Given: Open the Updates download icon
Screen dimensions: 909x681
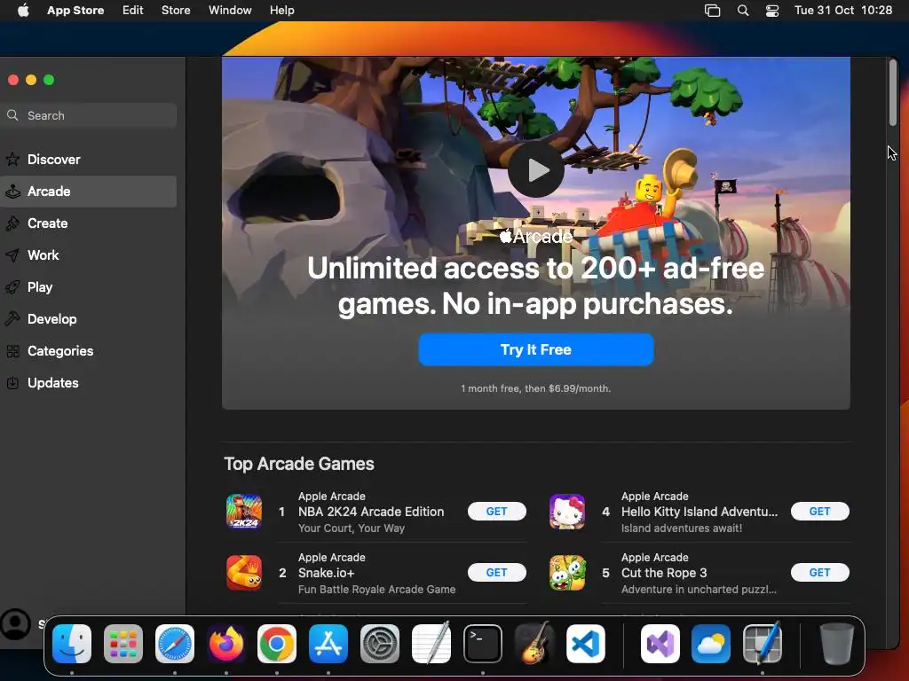Looking at the screenshot, I should 12,383.
